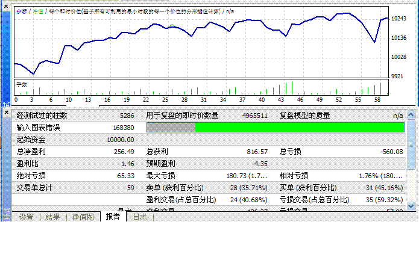419x260 pixels.
Task: Select the 交易单总计 value 59
Action: tap(131, 188)
